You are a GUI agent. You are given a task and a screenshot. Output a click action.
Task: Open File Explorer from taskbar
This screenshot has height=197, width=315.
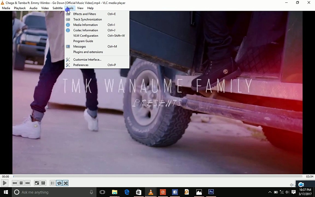(115, 192)
